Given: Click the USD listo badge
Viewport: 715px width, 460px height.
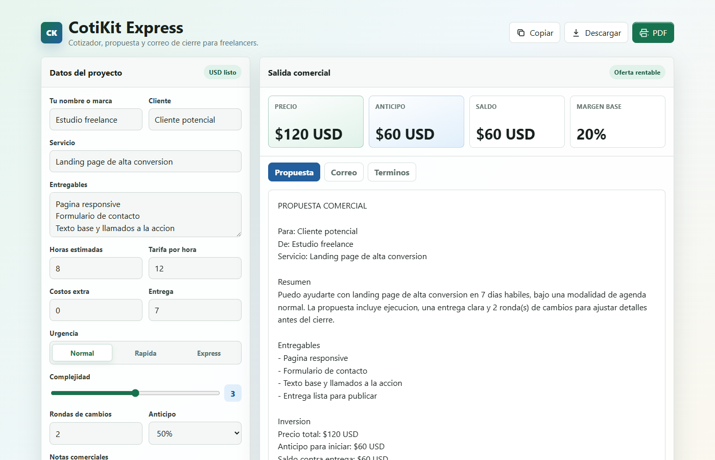Looking at the screenshot, I should (x=223, y=73).
